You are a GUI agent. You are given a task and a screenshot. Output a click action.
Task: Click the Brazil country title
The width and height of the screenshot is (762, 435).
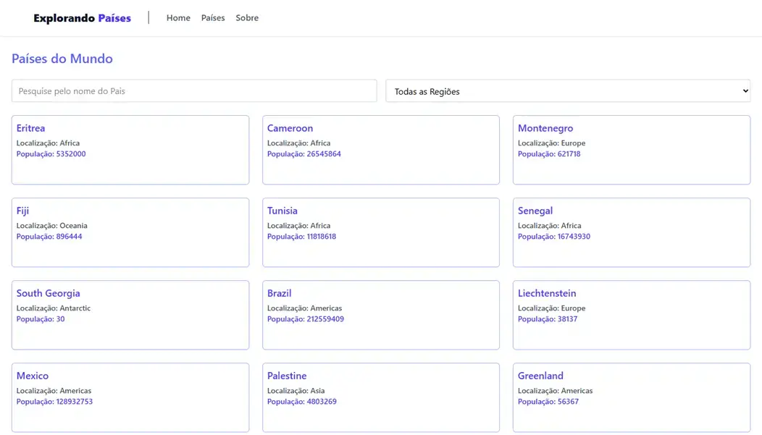tap(280, 293)
